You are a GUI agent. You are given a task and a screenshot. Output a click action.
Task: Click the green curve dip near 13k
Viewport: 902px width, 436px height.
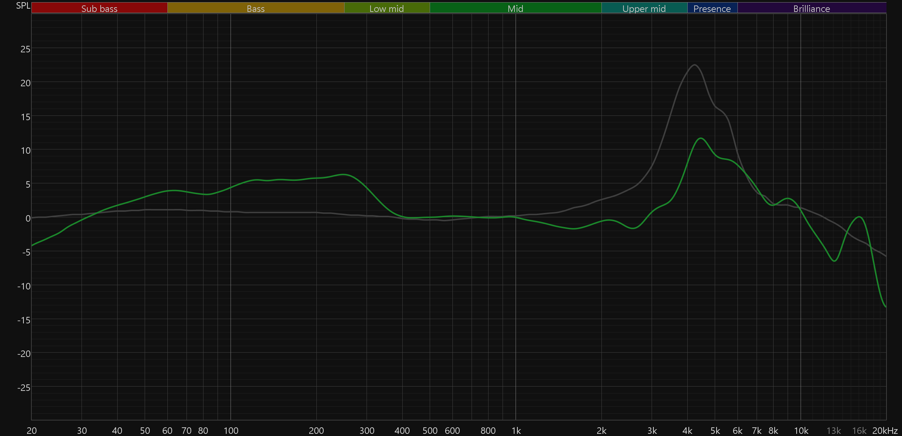(x=834, y=261)
